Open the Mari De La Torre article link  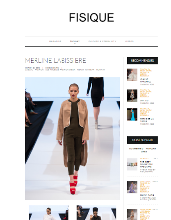[x=147, y=120]
